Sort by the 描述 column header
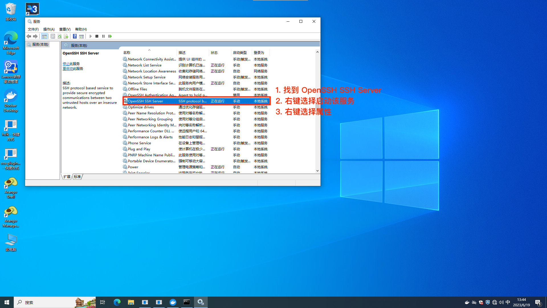 (x=193, y=52)
